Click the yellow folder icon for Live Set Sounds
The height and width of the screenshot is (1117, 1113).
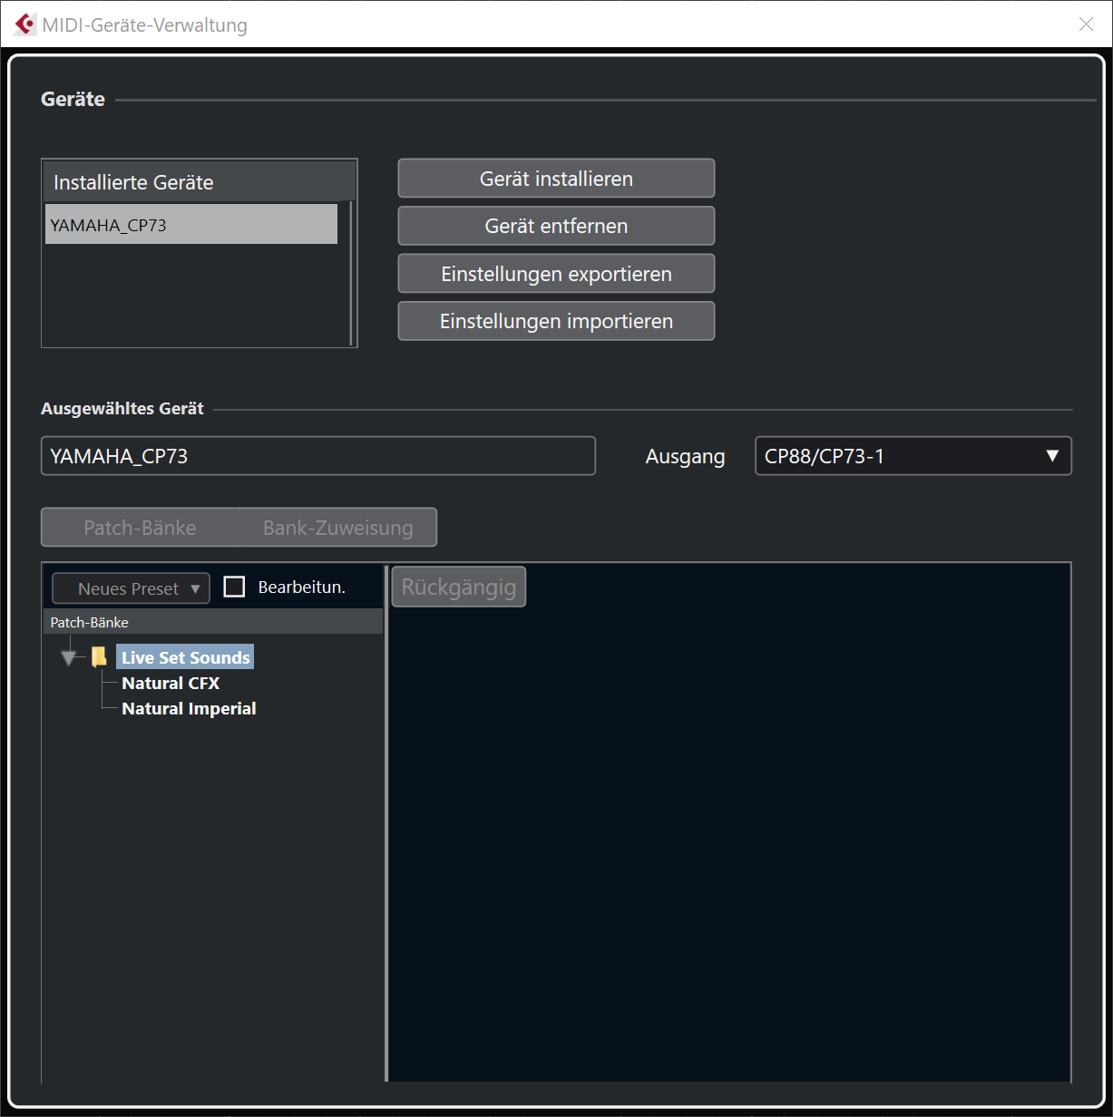point(99,657)
